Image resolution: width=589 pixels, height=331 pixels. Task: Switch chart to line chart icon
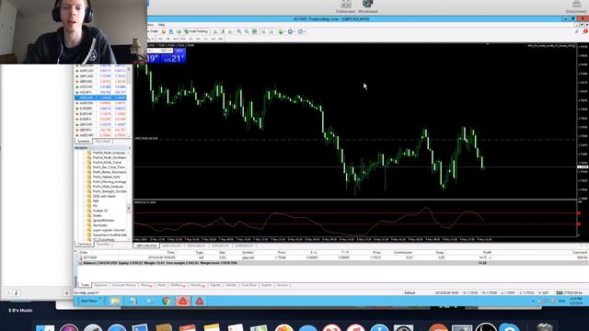point(230,32)
